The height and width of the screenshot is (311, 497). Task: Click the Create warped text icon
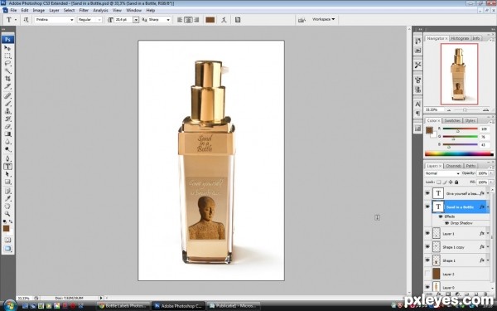coord(224,20)
